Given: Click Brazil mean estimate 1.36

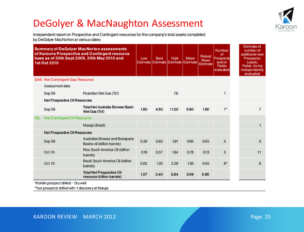Looking at the screenshot, I should pos(190,164).
